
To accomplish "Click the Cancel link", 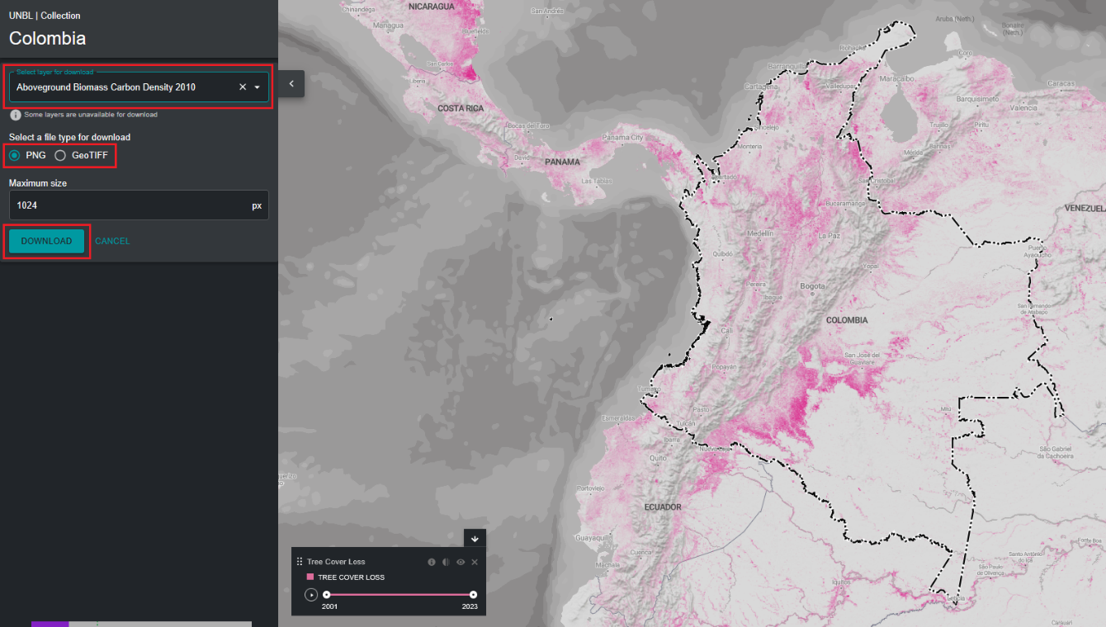I will click(112, 241).
